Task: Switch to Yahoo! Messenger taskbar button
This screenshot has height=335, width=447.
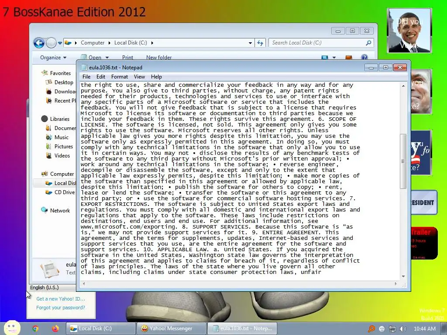Action: point(171,328)
